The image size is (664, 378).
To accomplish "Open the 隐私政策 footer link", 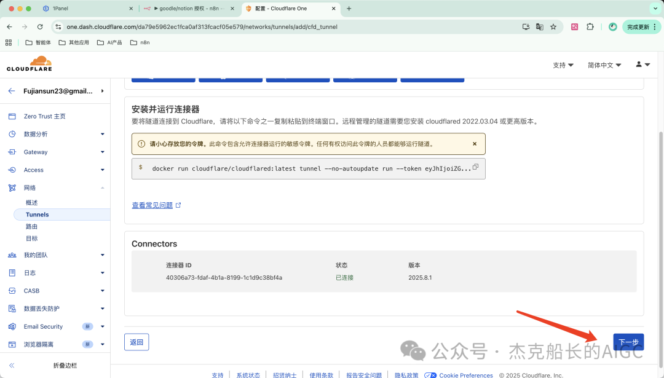I will pos(406,375).
